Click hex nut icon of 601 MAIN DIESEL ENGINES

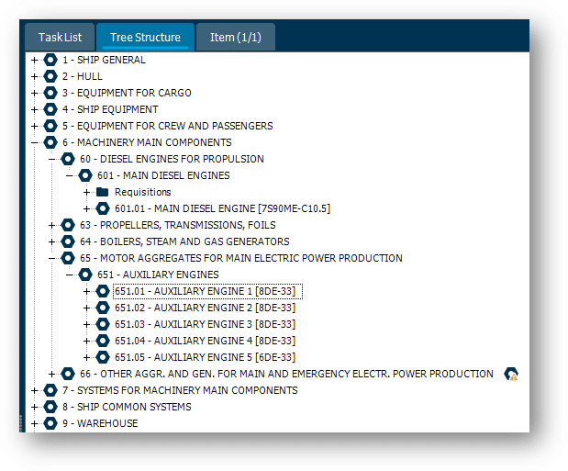85,175
